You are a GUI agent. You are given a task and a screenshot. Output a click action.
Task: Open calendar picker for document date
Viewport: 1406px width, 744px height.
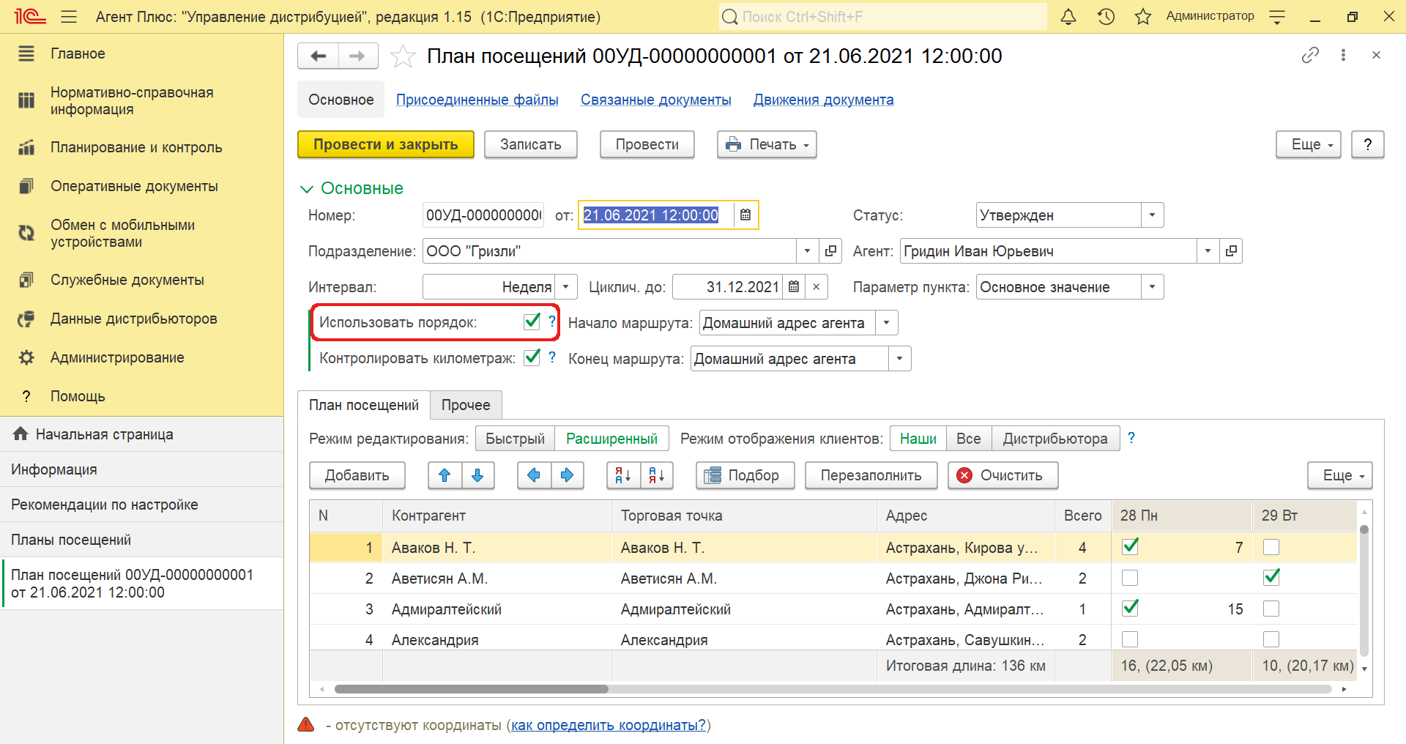coord(745,215)
